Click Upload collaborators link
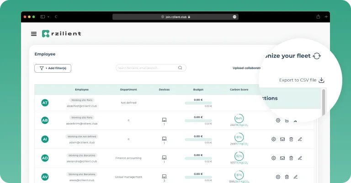This screenshot has height=183, width=351. (247, 68)
